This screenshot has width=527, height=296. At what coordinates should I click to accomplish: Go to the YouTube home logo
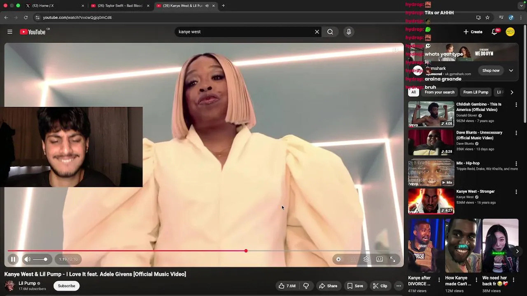33,32
